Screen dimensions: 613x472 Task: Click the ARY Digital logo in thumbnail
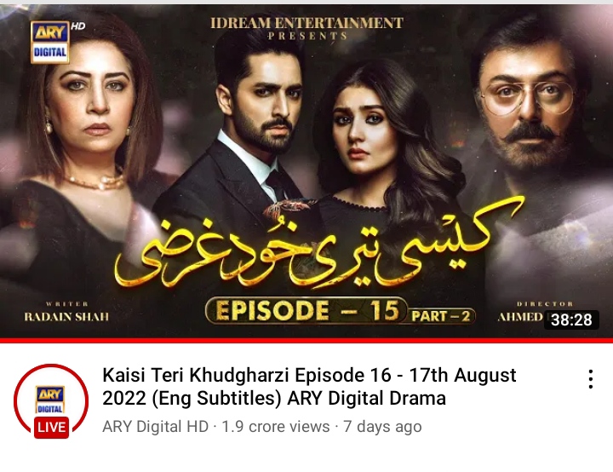tap(50, 43)
